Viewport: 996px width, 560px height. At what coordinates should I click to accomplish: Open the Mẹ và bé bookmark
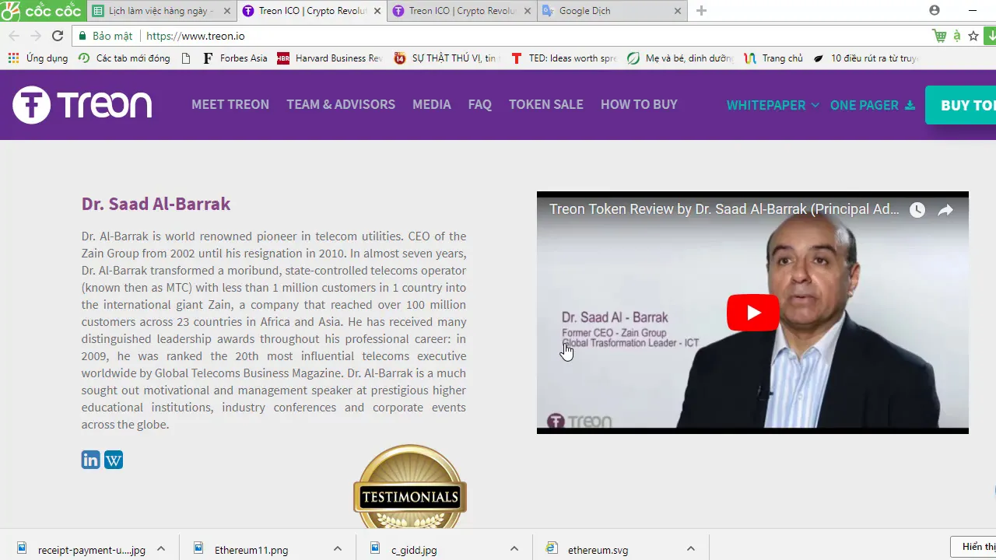point(681,58)
